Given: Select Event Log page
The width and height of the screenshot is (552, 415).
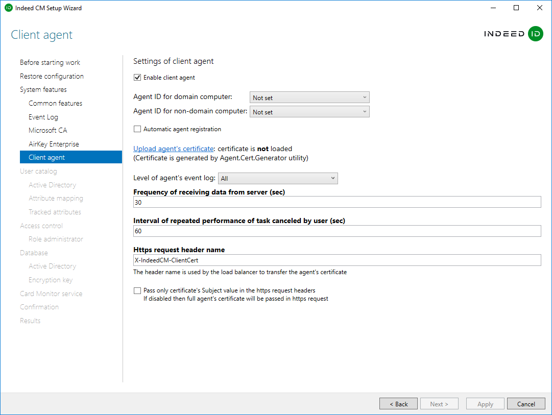Looking at the screenshot, I should click(x=43, y=117).
